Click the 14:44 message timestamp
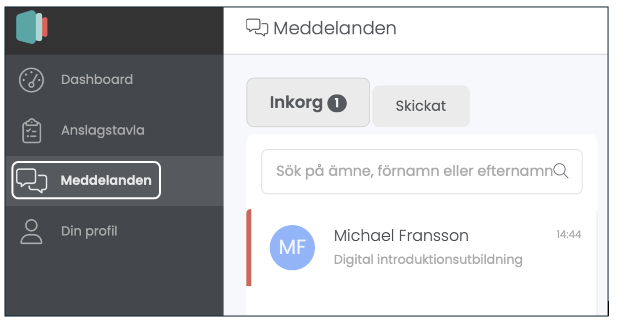The image size is (617, 322). click(x=569, y=234)
